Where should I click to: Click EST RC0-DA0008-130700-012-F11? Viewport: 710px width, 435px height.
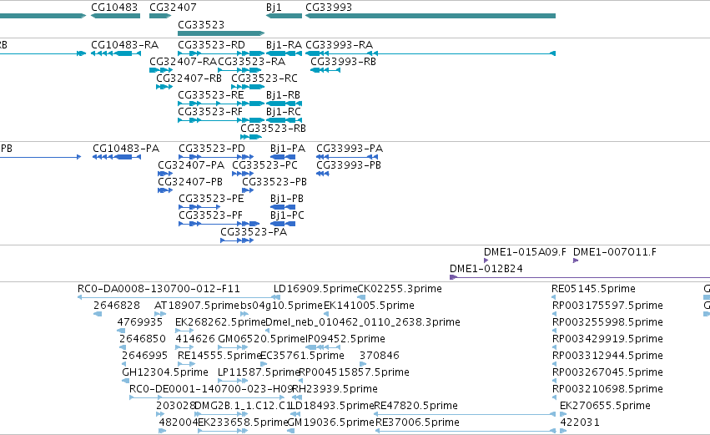179,297
